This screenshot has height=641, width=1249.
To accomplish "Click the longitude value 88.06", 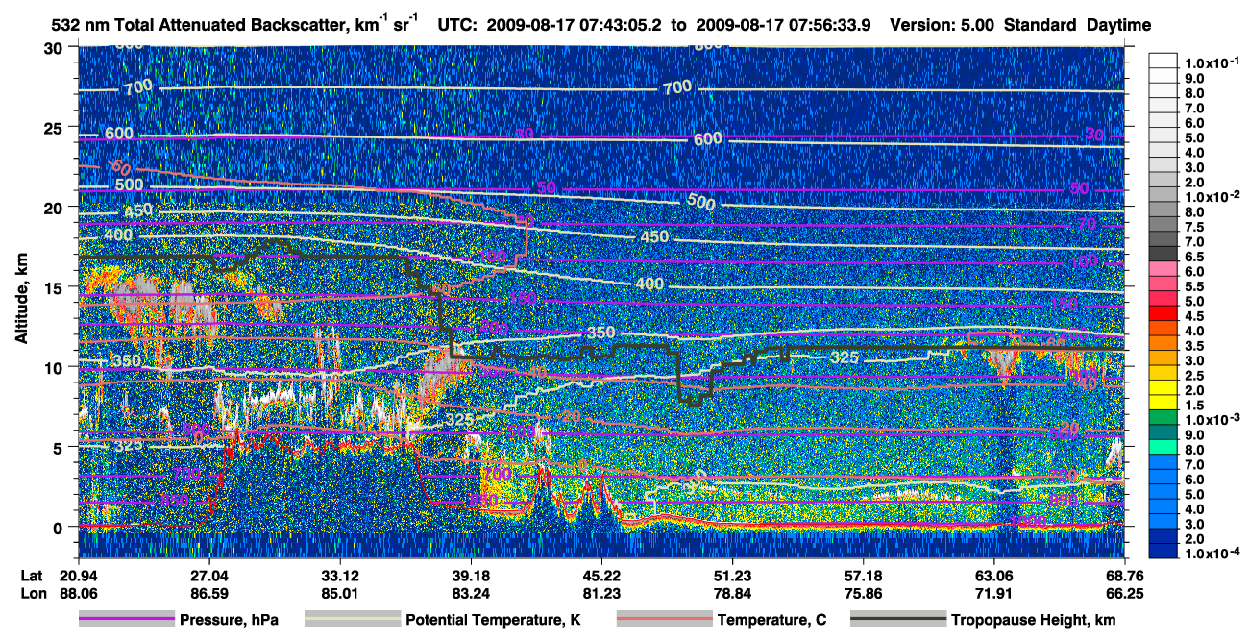I will tap(78, 593).
